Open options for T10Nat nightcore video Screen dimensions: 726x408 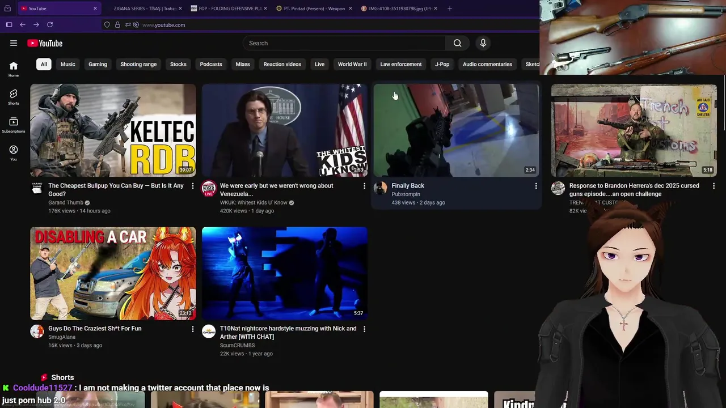click(x=364, y=329)
